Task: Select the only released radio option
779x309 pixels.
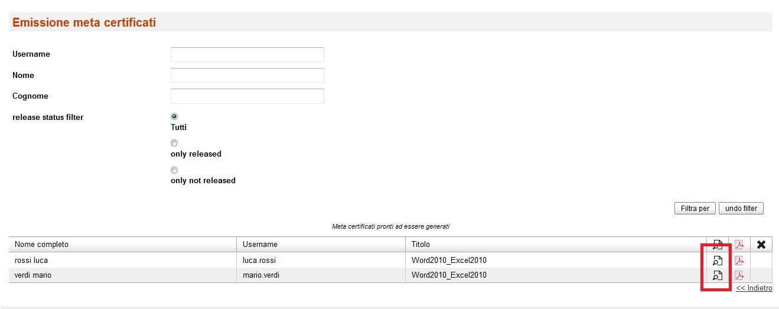Action: click(174, 143)
